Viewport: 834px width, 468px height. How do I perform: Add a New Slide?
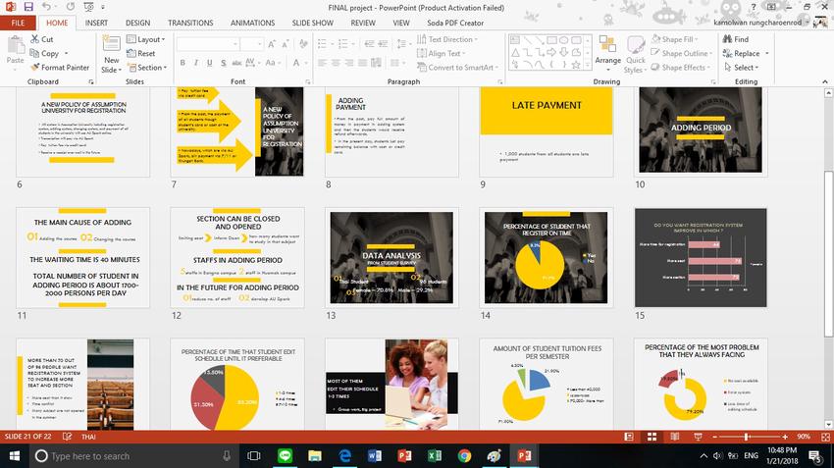point(111,55)
